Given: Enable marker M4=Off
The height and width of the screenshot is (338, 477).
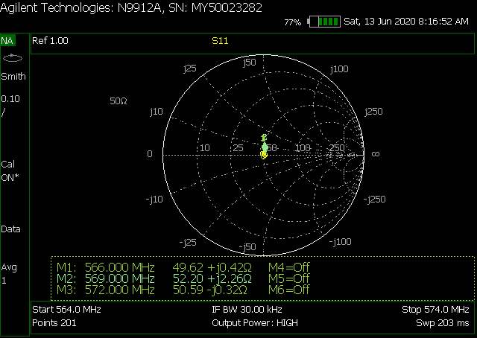Looking at the screenshot, I should 288,268.
